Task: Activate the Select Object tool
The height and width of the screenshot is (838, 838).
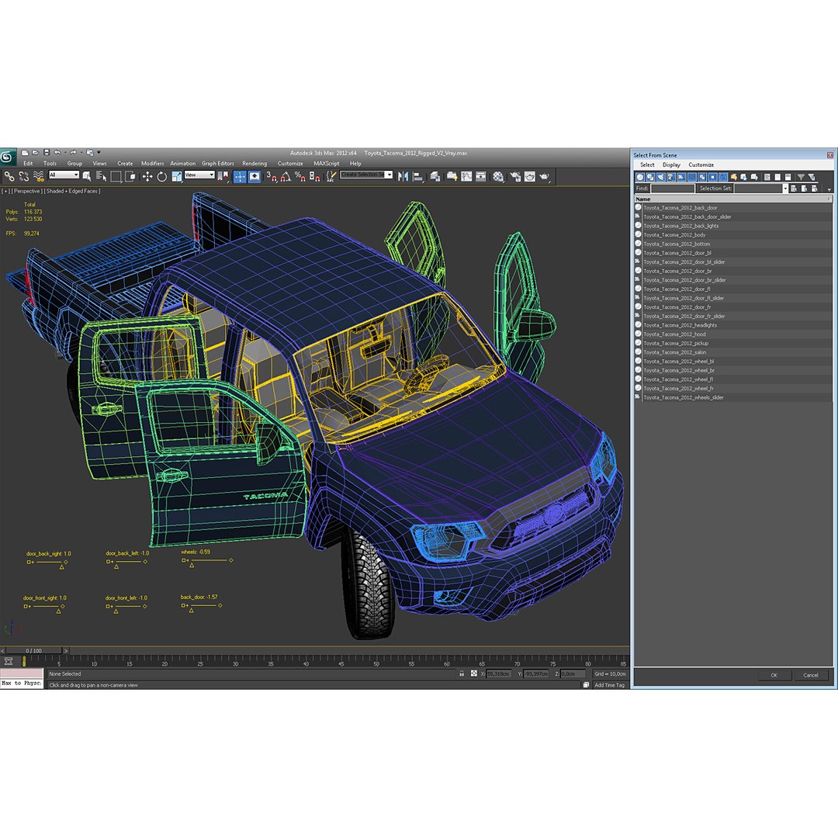Action: 87,176
